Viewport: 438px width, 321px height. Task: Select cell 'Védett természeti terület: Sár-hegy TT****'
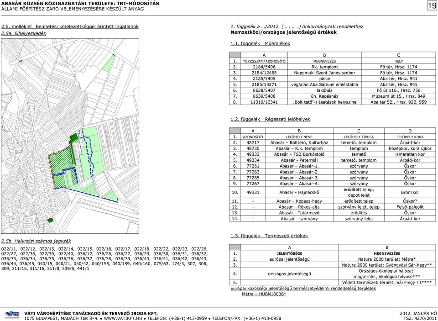(x=387, y=282)
